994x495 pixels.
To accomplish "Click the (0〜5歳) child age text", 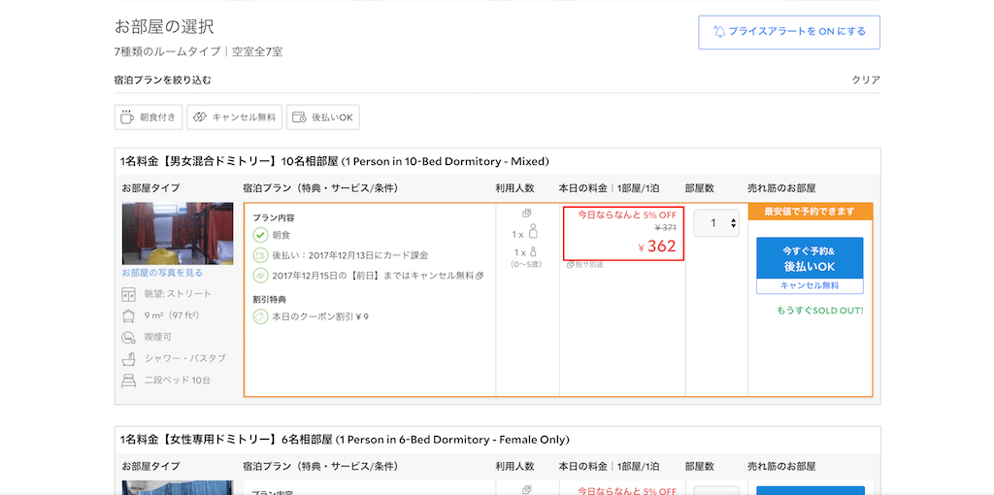I will click(x=527, y=264).
